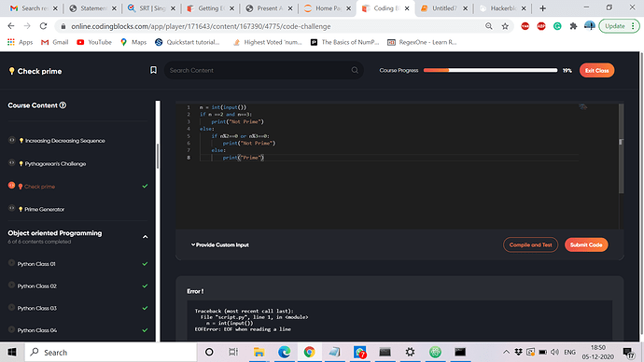Open Increasing Decreasing Sequence challenge

click(65, 141)
